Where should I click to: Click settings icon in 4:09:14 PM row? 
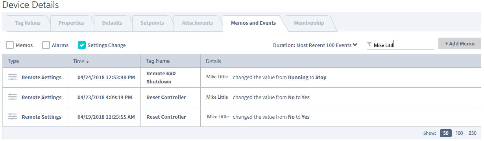[x=13, y=97]
